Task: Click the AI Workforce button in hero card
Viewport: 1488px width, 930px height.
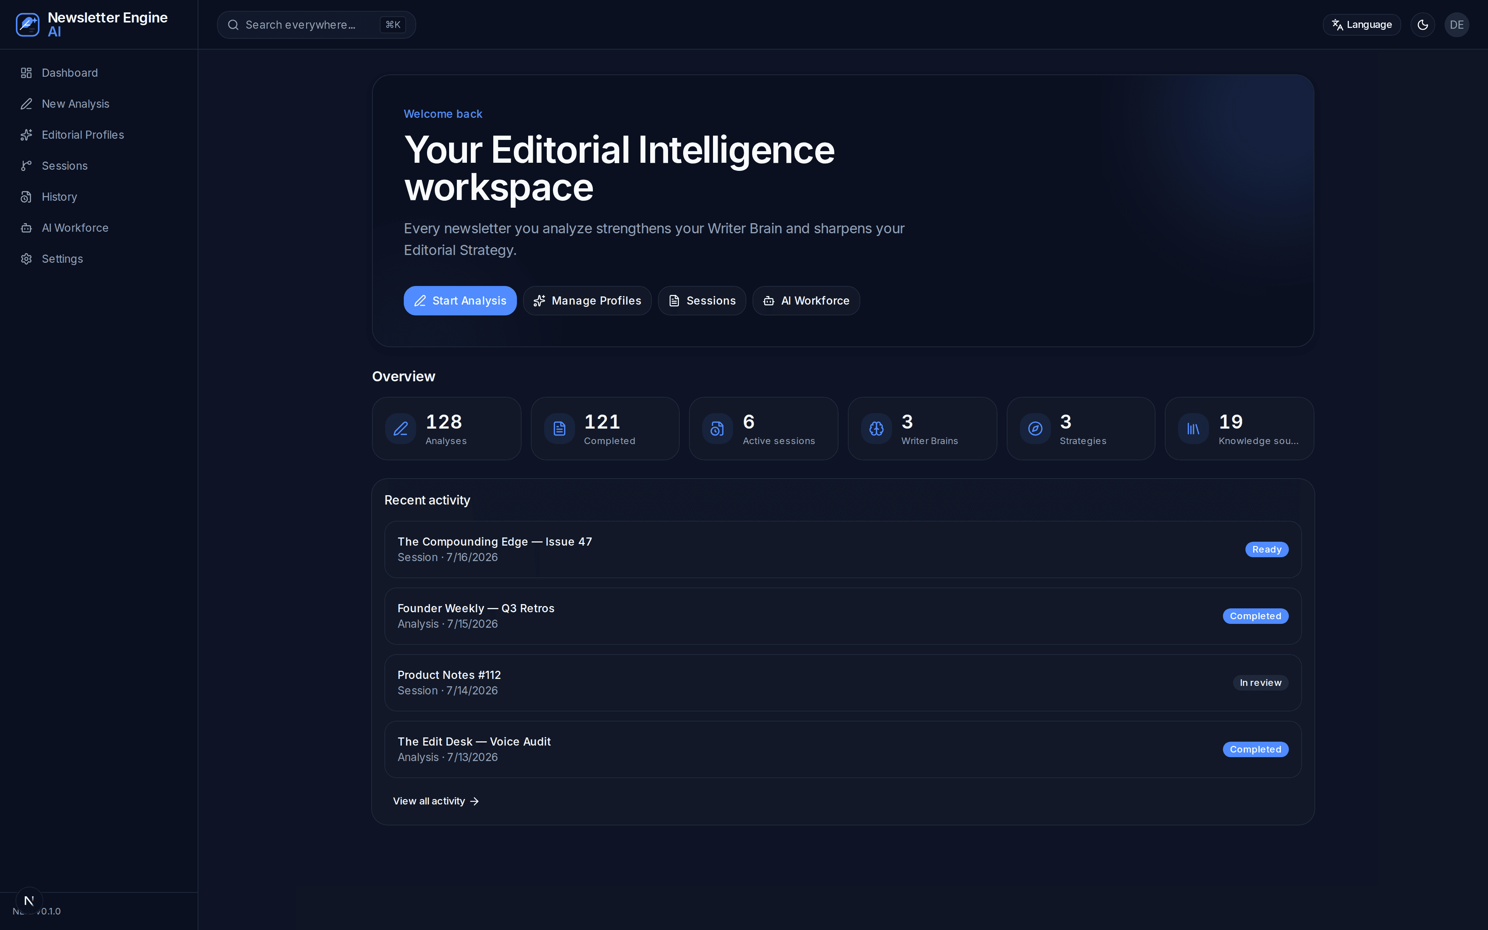Action: tap(806, 301)
